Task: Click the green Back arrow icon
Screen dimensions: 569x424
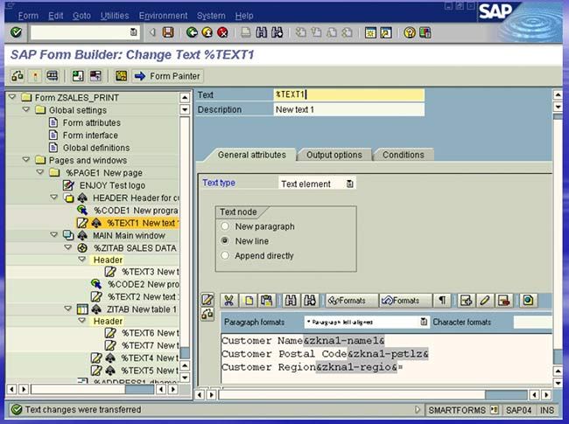Action: coord(192,32)
